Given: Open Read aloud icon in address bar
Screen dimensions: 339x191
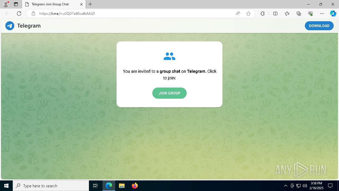Looking at the screenshot, I should tap(238, 14).
